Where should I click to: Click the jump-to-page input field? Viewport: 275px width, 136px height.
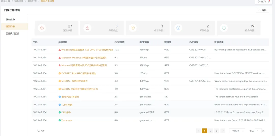tap(258, 131)
